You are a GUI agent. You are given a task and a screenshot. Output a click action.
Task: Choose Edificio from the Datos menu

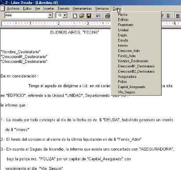[136, 20]
